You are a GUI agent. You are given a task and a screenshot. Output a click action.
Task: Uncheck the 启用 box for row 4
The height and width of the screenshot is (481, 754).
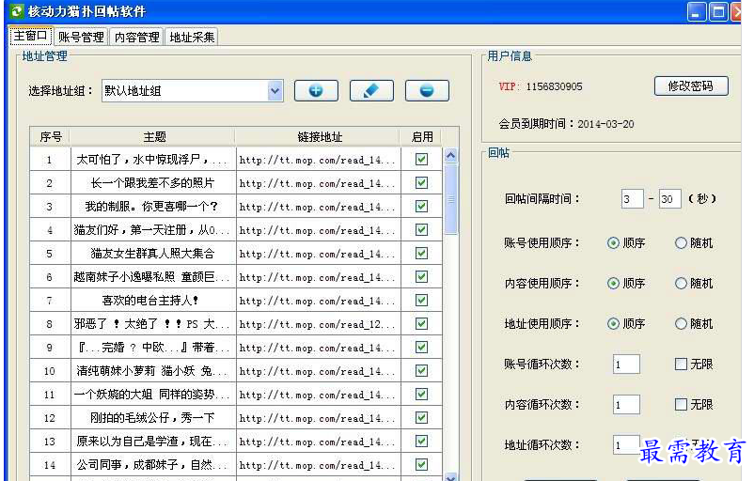422,229
